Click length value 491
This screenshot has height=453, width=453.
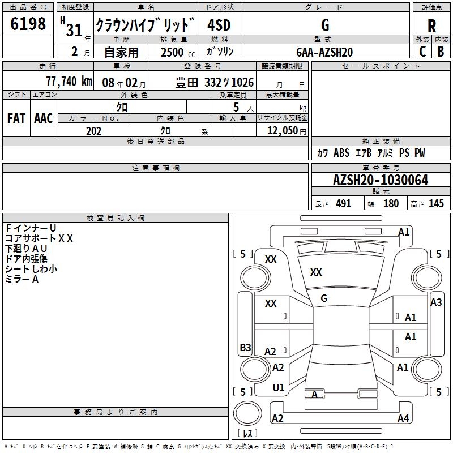[x=344, y=203]
